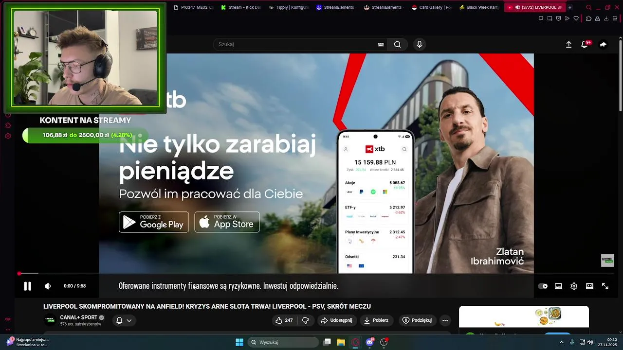Click the browser heart bookmark icon
The height and width of the screenshot is (350, 623).
coord(576,18)
